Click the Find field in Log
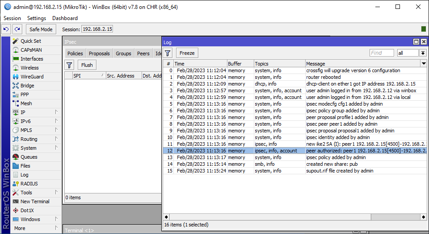429x234 pixels. click(x=382, y=53)
